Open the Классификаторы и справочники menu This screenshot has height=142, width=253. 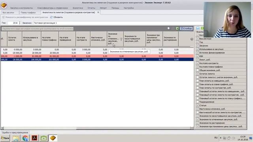point(53,8)
